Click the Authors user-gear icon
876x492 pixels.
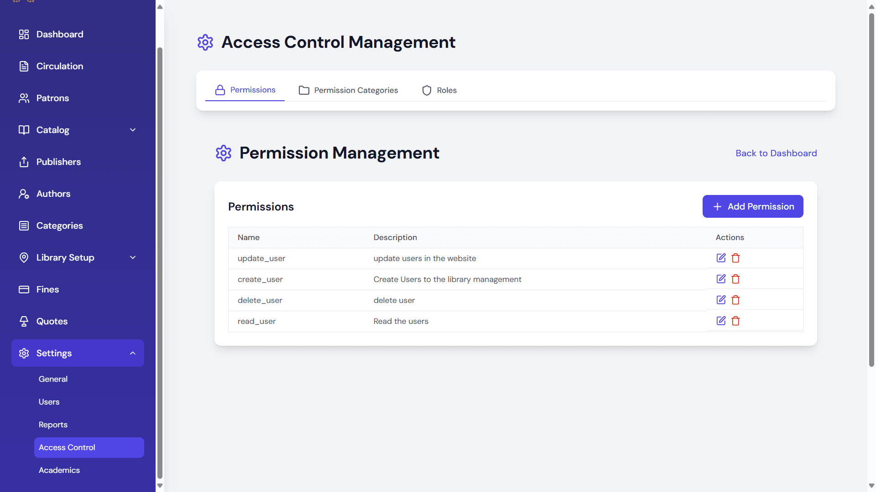pyautogui.click(x=24, y=194)
